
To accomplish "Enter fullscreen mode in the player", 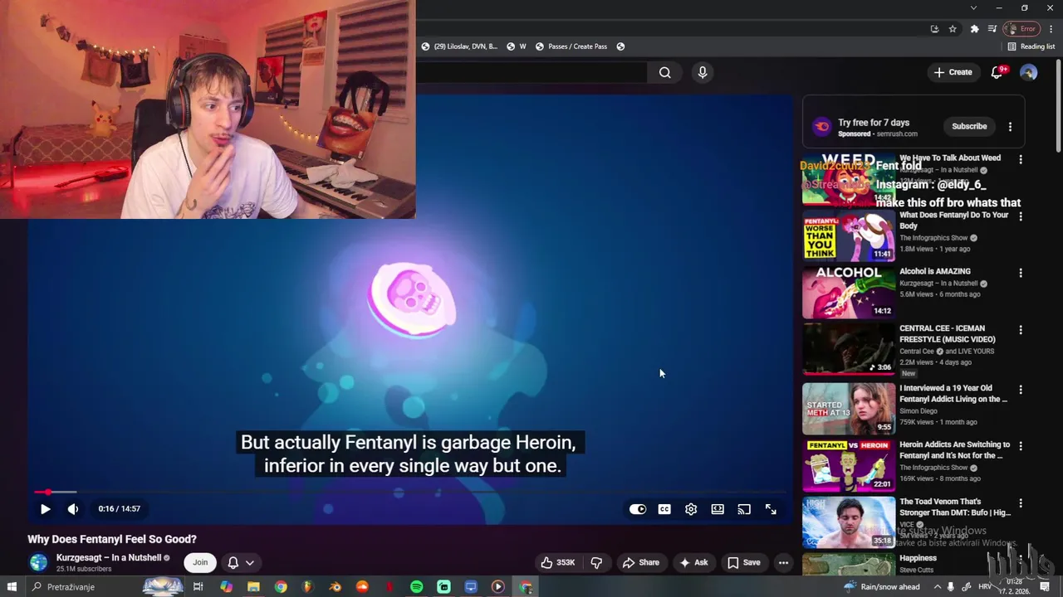I will 771,509.
